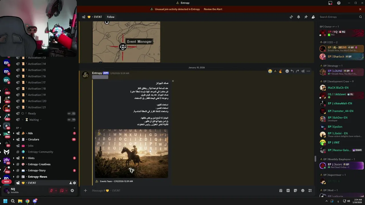Screen dimensions: 365x205
Task: Expand threads under Circulars channel
Action: [x=13, y=140]
